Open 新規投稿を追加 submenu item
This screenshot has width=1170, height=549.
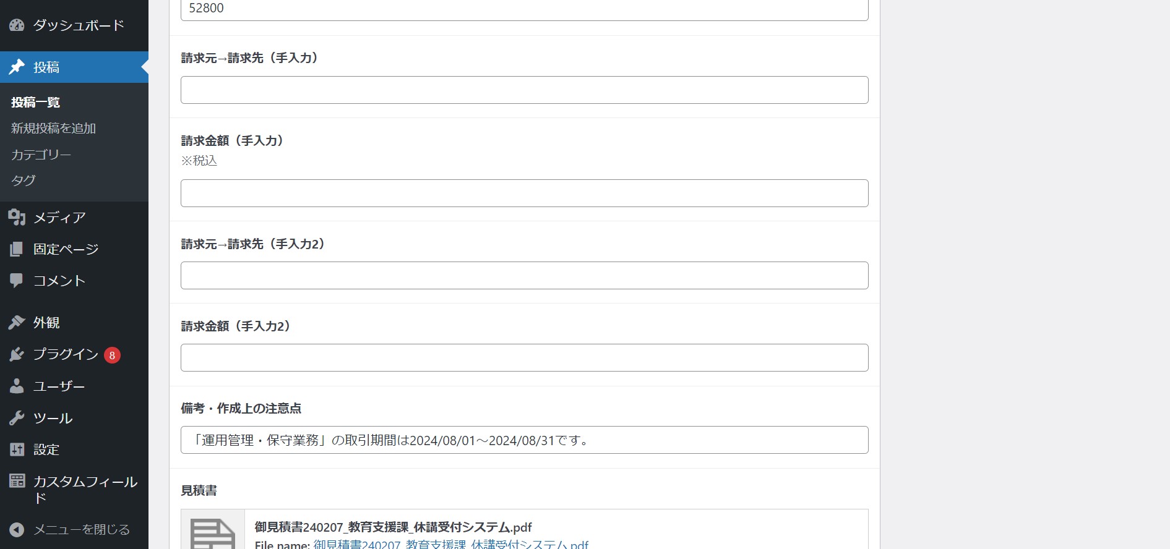[53, 129]
